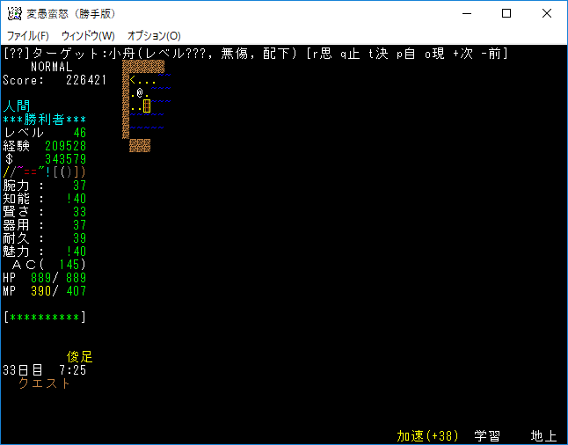The width and height of the screenshot is (568, 445).
Task: Click the application icon in title bar
Action: coord(15,14)
